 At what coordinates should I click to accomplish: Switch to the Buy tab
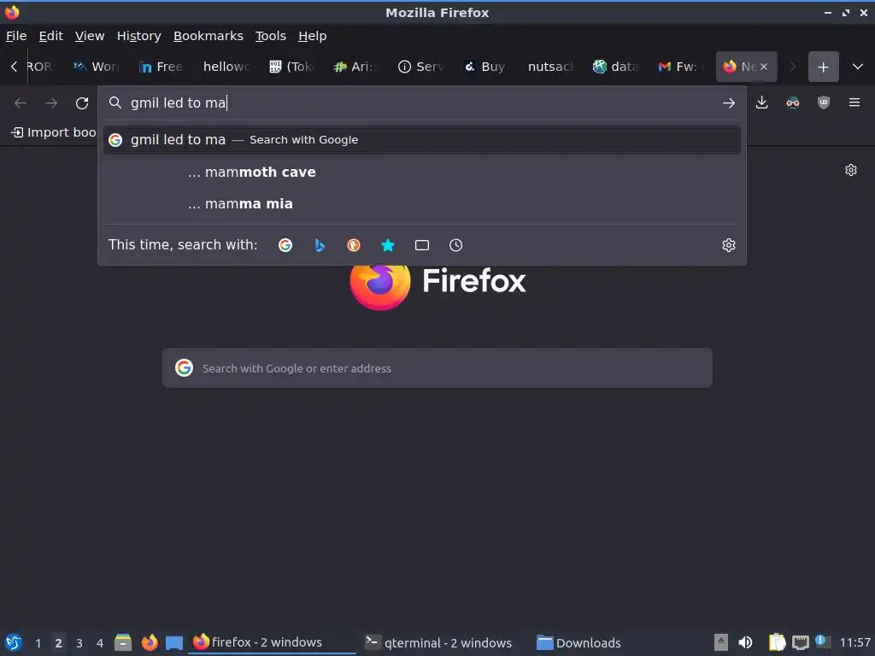pos(486,67)
